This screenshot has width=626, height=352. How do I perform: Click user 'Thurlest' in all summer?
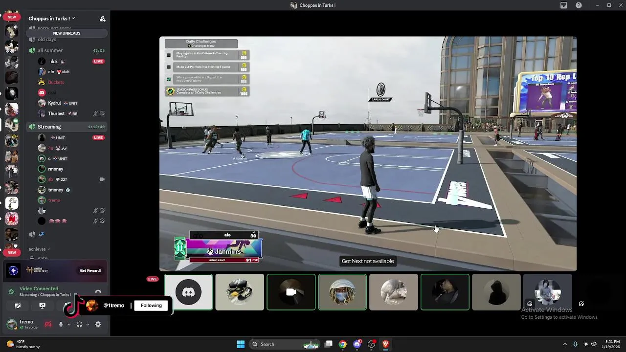point(56,113)
